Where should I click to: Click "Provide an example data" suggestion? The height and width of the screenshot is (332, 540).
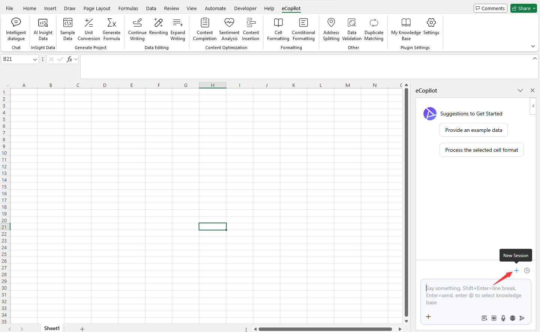[473, 130]
